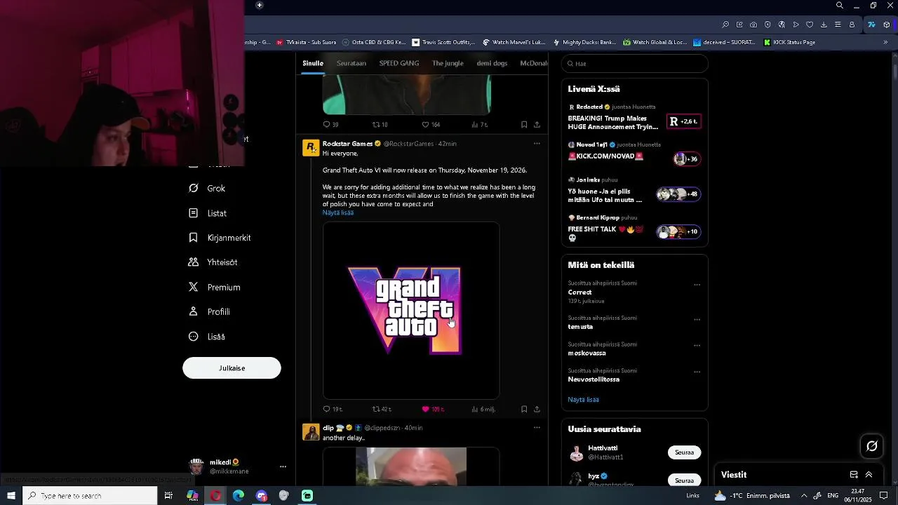Open a new browser tab plus

click(260, 6)
